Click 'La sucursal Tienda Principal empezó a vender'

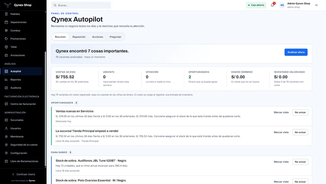click(x=87, y=131)
